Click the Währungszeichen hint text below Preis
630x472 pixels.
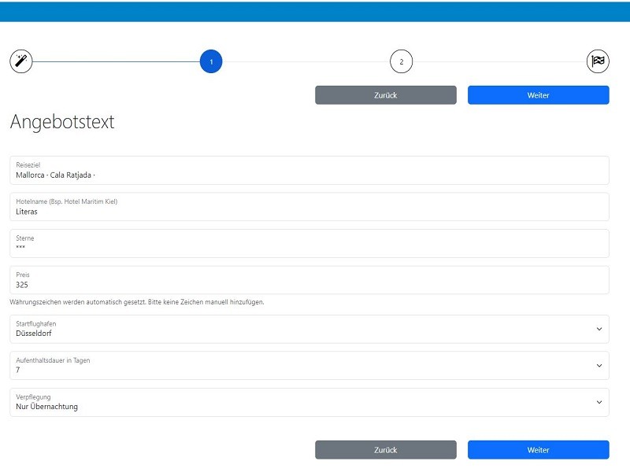136,302
